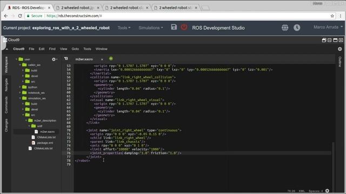The width and height of the screenshot is (346, 194).
Task: Open file tree settings gear
Action: [54, 59]
